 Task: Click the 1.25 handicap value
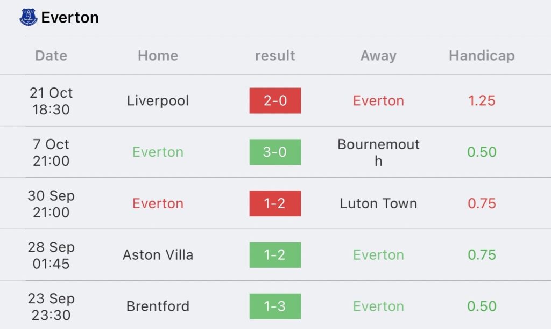click(482, 100)
